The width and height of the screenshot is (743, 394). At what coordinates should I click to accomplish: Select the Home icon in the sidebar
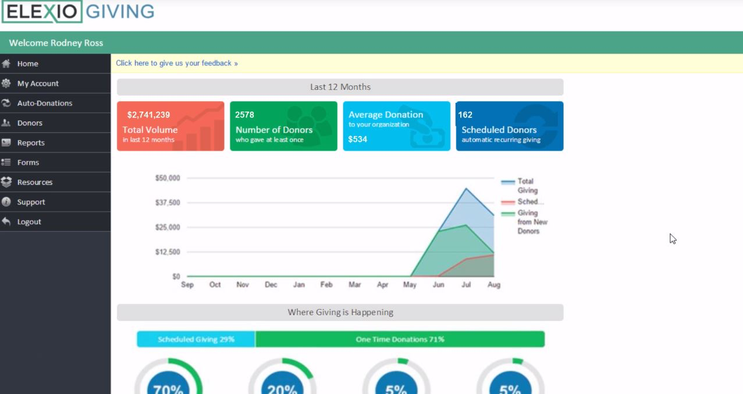[6, 63]
